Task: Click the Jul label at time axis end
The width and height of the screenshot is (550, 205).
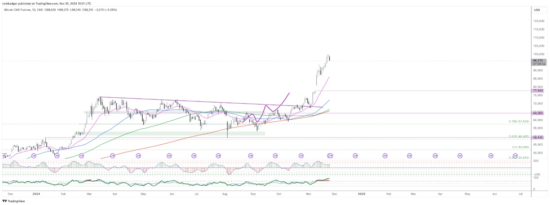Action: [520, 194]
